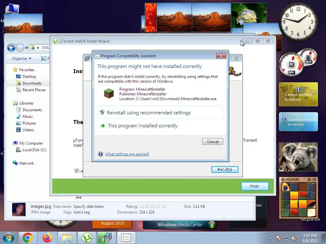Image resolution: width=326 pixels, height=244 pixels.
Task: Click the koala slideshow gadget picture
Action: click(x=298, y=157)
